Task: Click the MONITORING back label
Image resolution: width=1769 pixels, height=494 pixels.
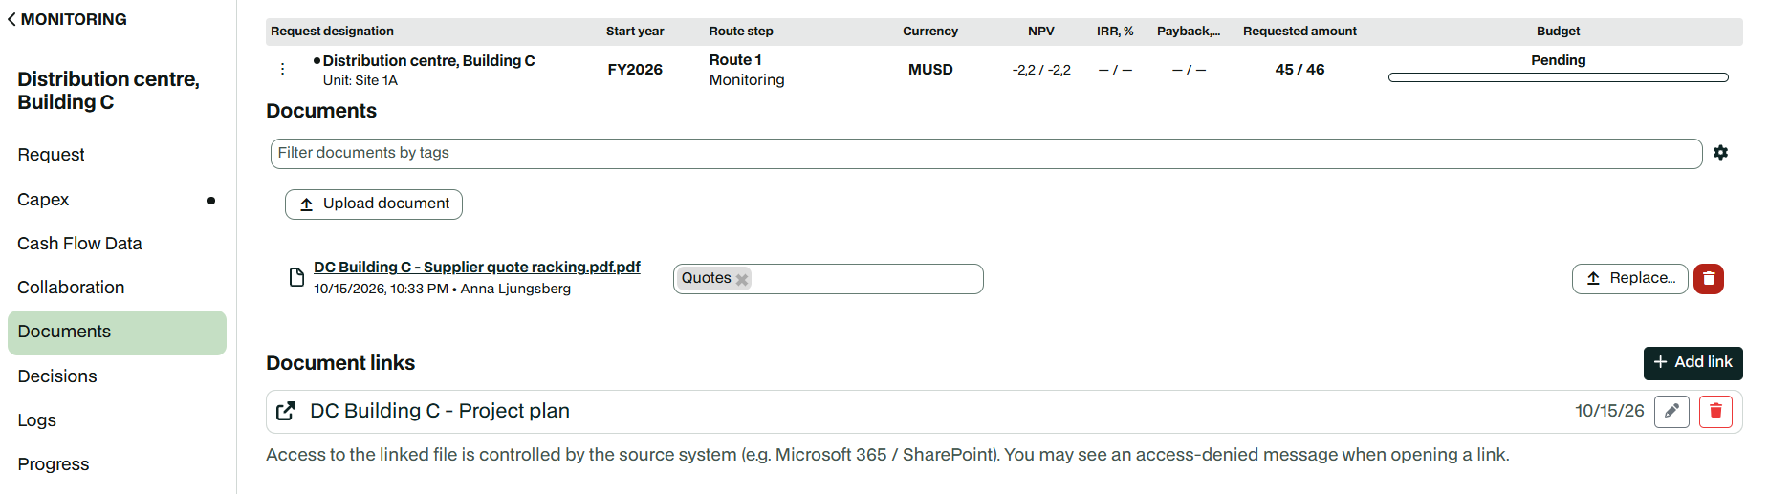Action: [x=74, y=19]
